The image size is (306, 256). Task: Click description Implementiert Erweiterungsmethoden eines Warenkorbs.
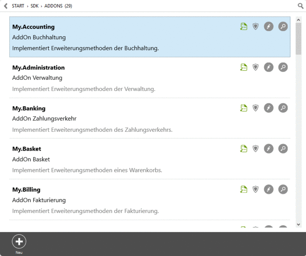point(87,170)
